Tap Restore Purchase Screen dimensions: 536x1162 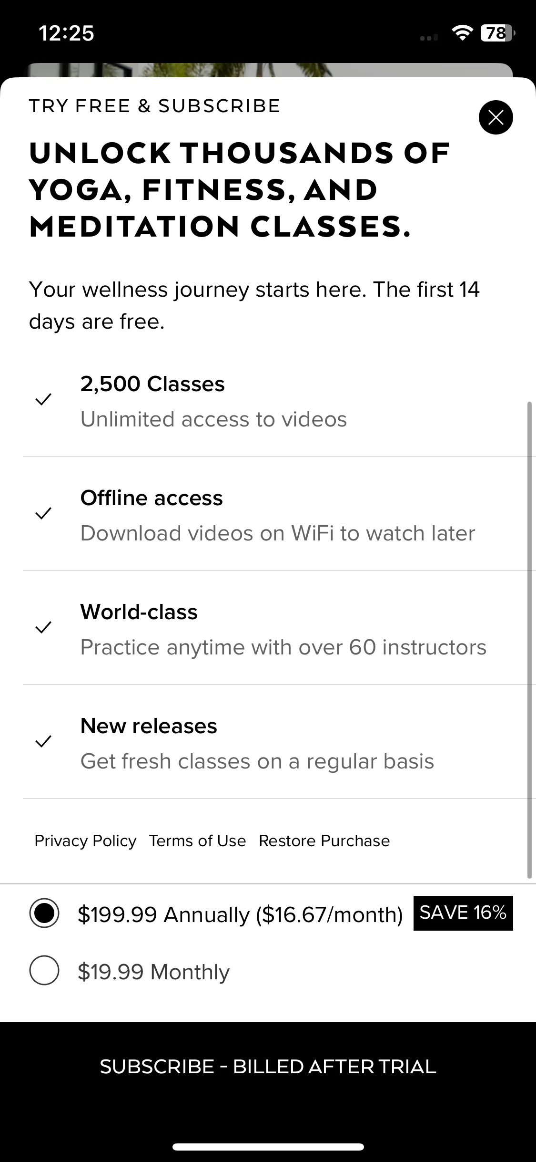324,840
